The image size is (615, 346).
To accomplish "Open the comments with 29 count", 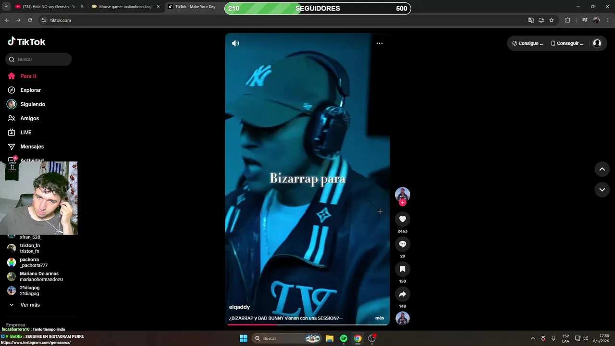I will click(403, 244).
